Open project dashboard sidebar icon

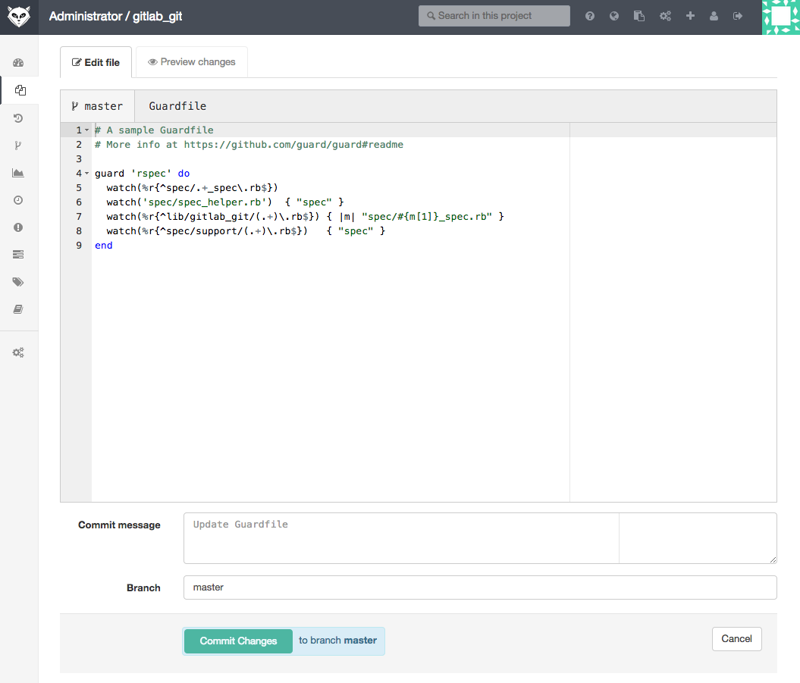(18, 63)
